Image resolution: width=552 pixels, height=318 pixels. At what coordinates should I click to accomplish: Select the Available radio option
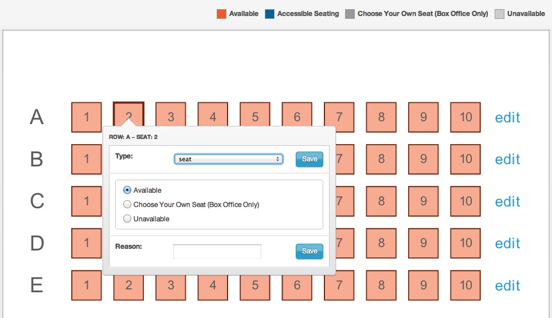[x=127, y=190]
